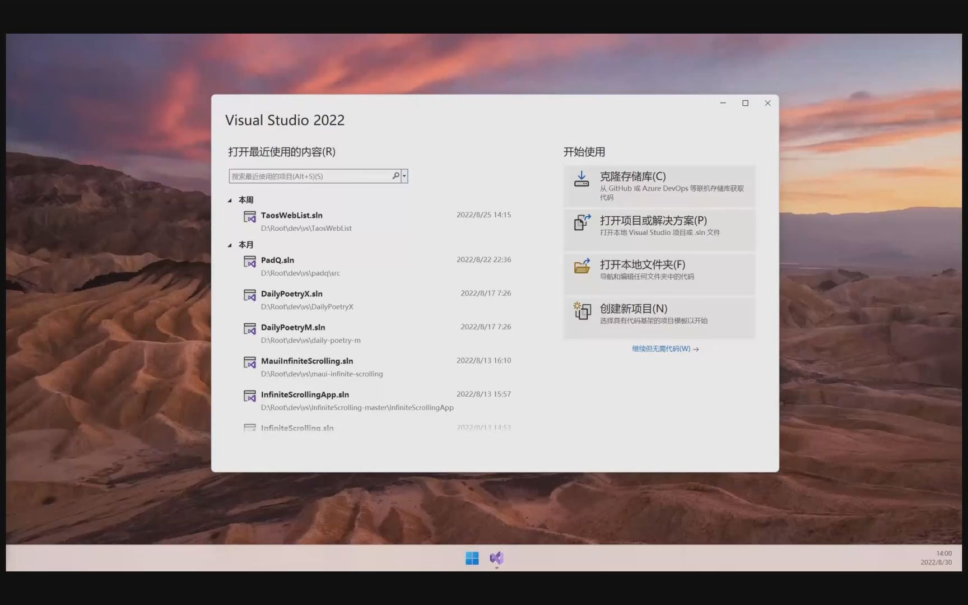Click the DailyPoetryX.sln solution icon

click(250, 295)
